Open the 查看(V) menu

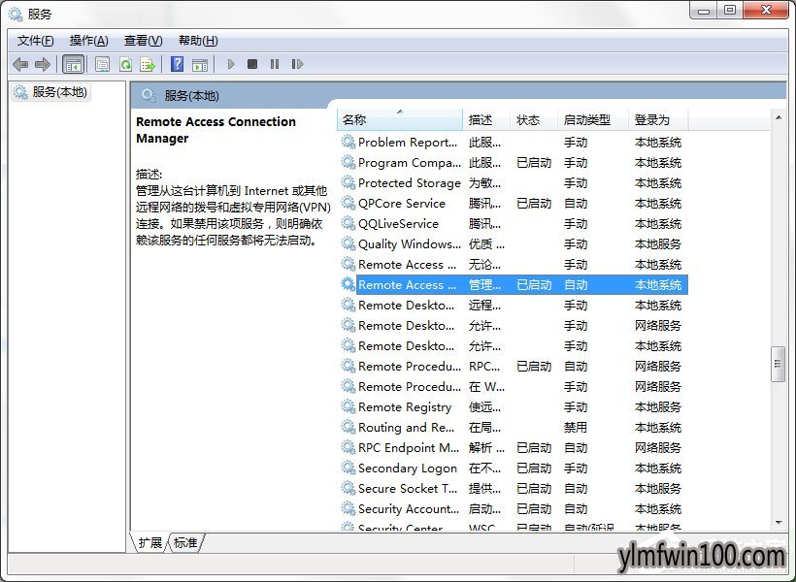click(143, 40)
